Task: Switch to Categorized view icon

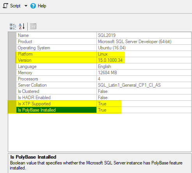Action: point(13,26)
